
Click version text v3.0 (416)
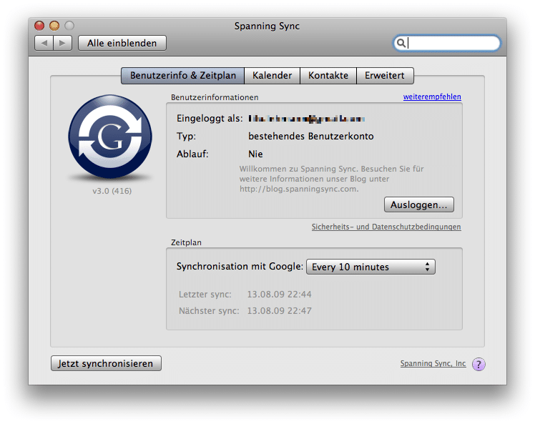tap(112, 191)
